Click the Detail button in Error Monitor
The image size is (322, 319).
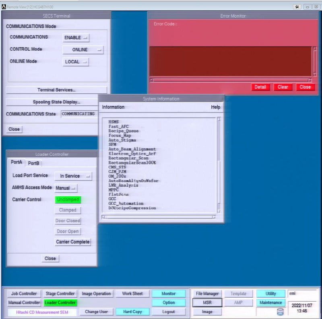[260, 87]
